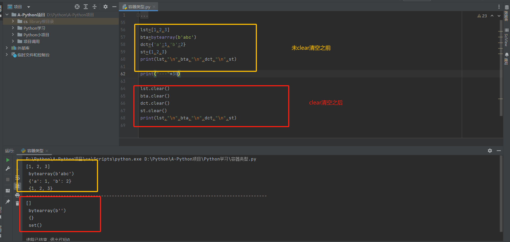Rerun the script with the green play icon
Image resolution: width=510 pixels, height=242 pixels.
pyautogui.click(x=8, y=160)
